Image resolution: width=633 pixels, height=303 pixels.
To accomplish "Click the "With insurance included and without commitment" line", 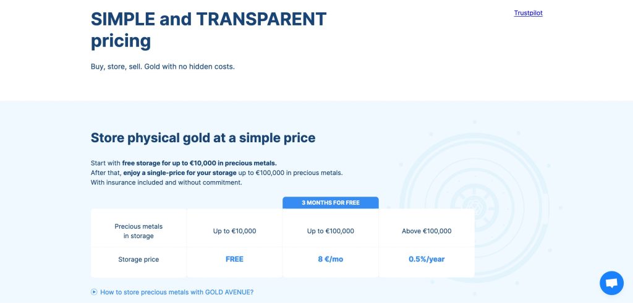I will [x=166, y=182].
